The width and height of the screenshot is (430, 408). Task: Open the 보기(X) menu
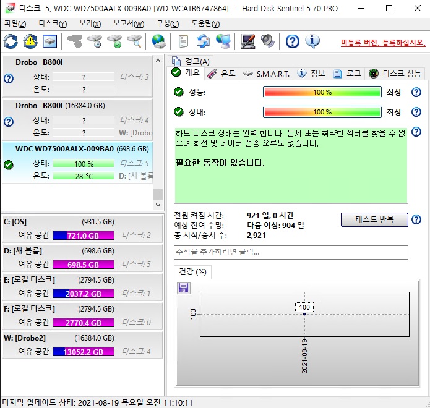pyautogui.click(x=90, y=24)
